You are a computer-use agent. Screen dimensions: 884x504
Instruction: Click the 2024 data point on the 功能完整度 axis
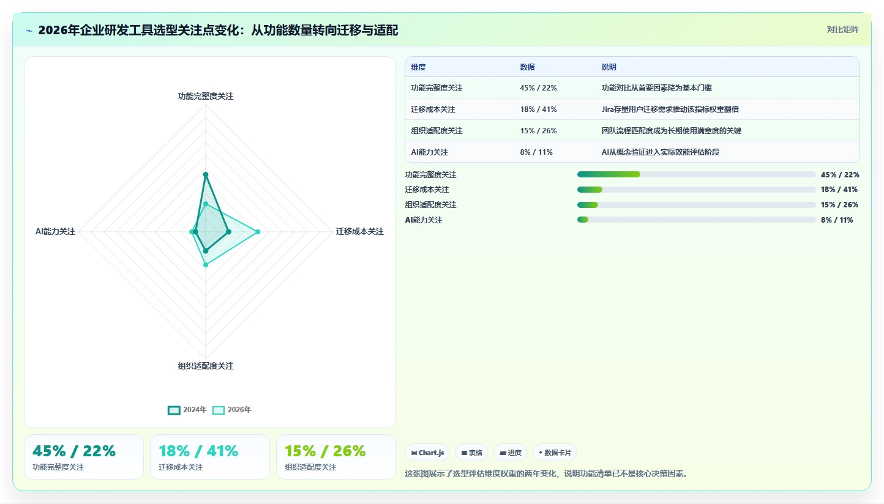click(206, 175)
